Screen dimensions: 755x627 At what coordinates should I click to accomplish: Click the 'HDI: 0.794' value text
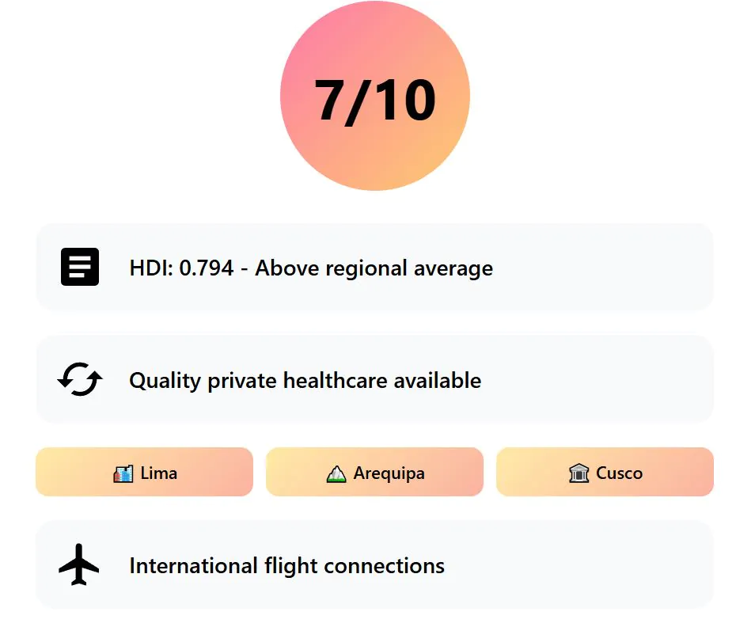point(181,268)
